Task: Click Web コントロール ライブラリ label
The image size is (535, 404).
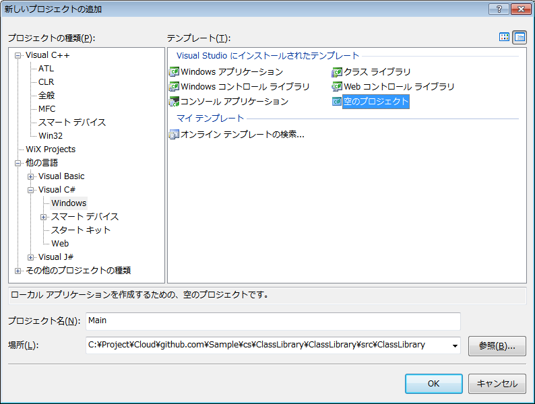Action: tap(399, 87)
